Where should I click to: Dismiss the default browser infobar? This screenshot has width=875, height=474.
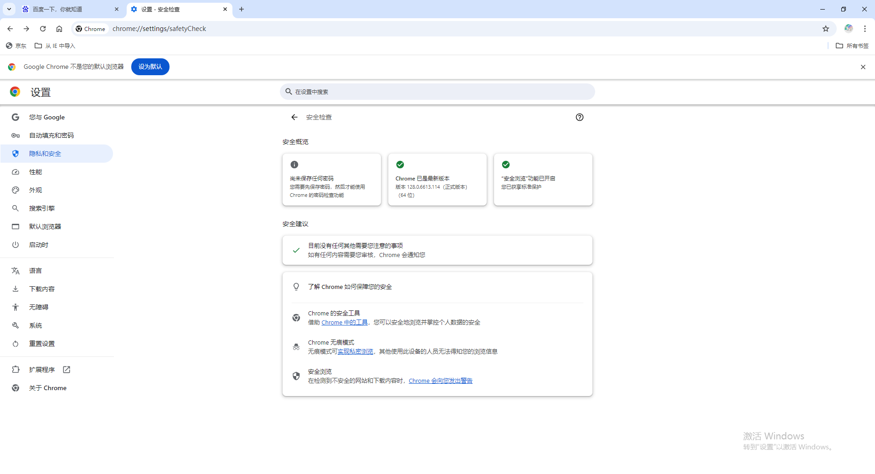click(x=863, y=67)
